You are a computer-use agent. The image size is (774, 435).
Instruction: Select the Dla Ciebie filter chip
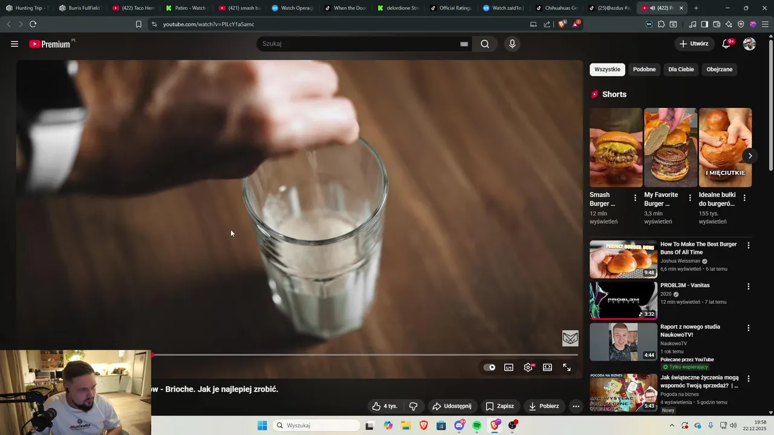click(x=681, y=69)
